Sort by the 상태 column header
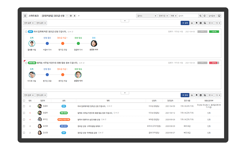 [64, 100]
